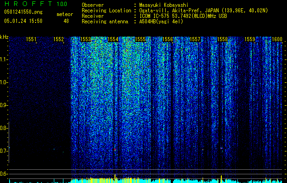Select the file name 0501241550.png
Image resolution: width=287 pixels, height=183 pixels.
coord(23,12)
